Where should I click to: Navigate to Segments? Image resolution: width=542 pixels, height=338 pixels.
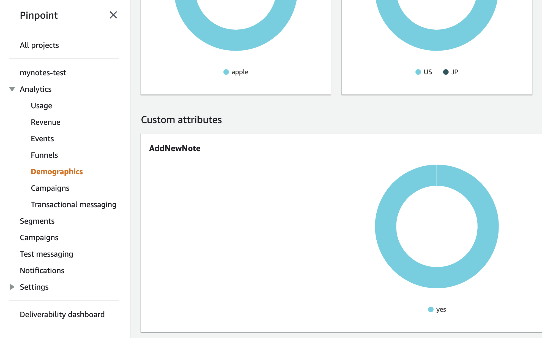coord(37,221)
